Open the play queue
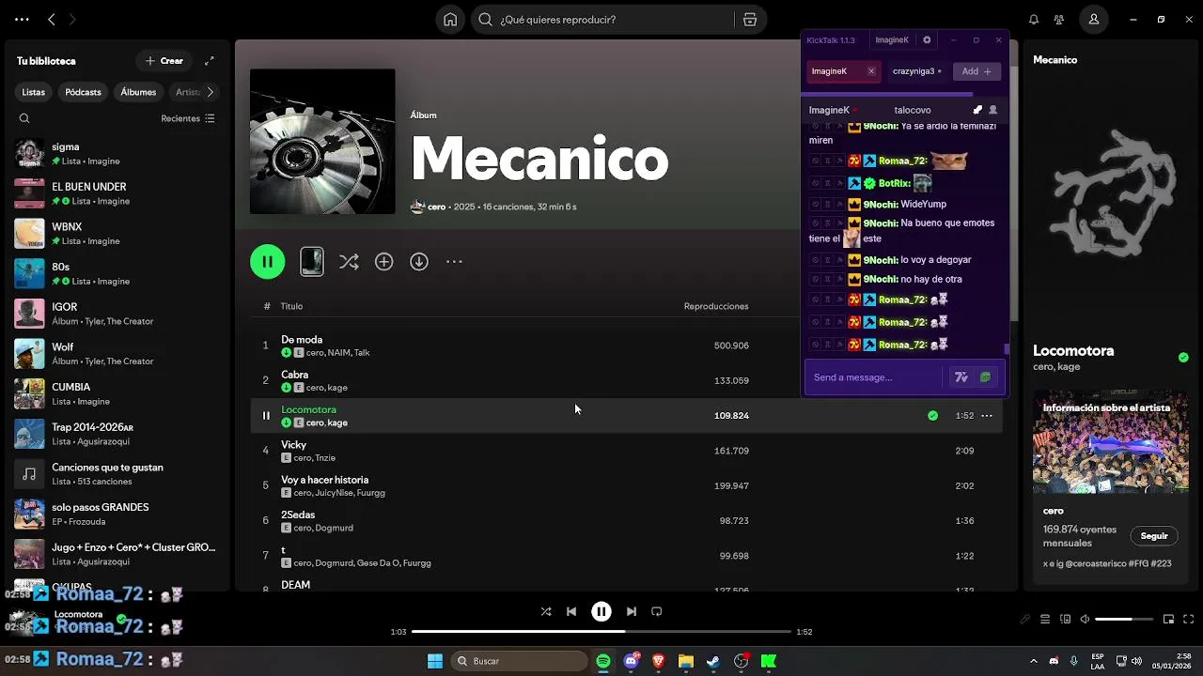Viewport: 1203px width, 676px height. pyautogui.click(x=1045, y=620)
